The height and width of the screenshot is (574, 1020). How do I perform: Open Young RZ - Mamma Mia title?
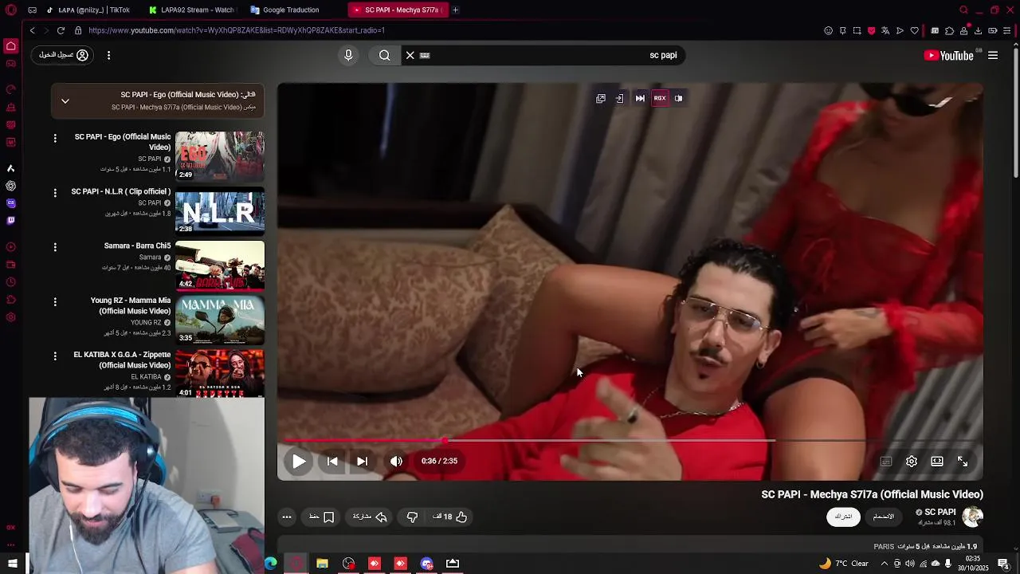click(x=131, y=305)
